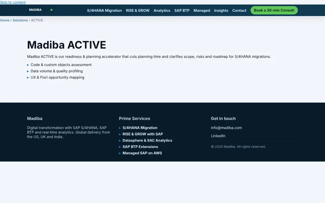
Task: Open the SAP BTP nav item
Action: (182, 10)
